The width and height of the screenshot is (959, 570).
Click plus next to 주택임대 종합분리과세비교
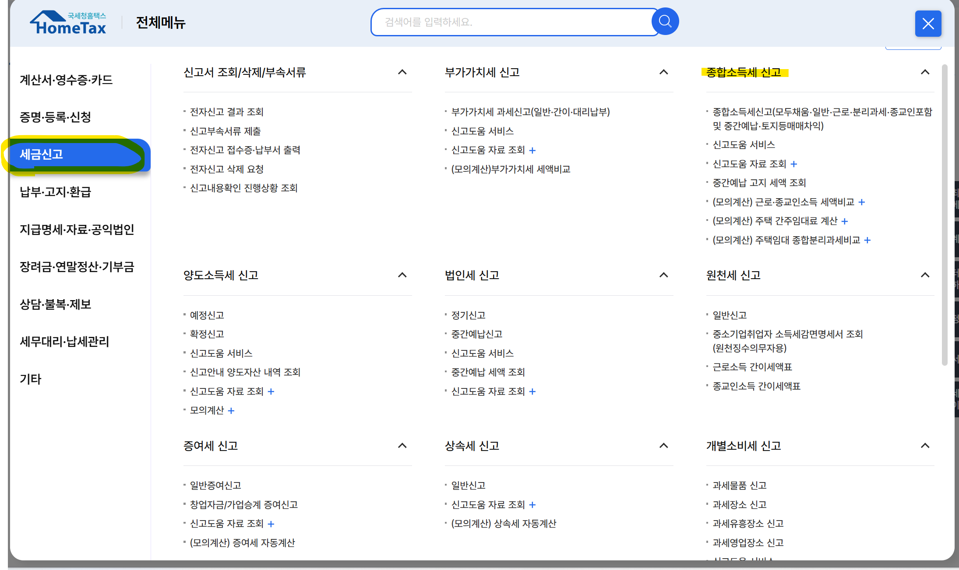867,240
